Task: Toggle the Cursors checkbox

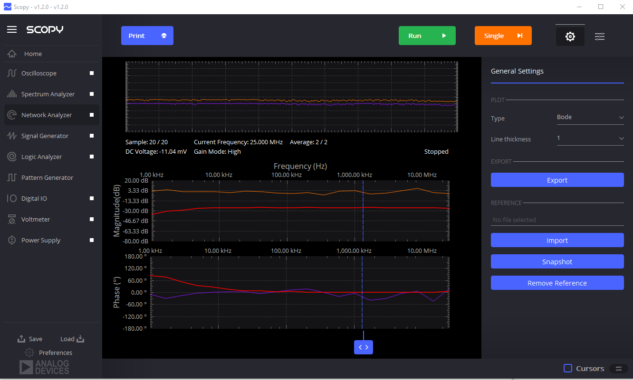Action: [568, 369]
